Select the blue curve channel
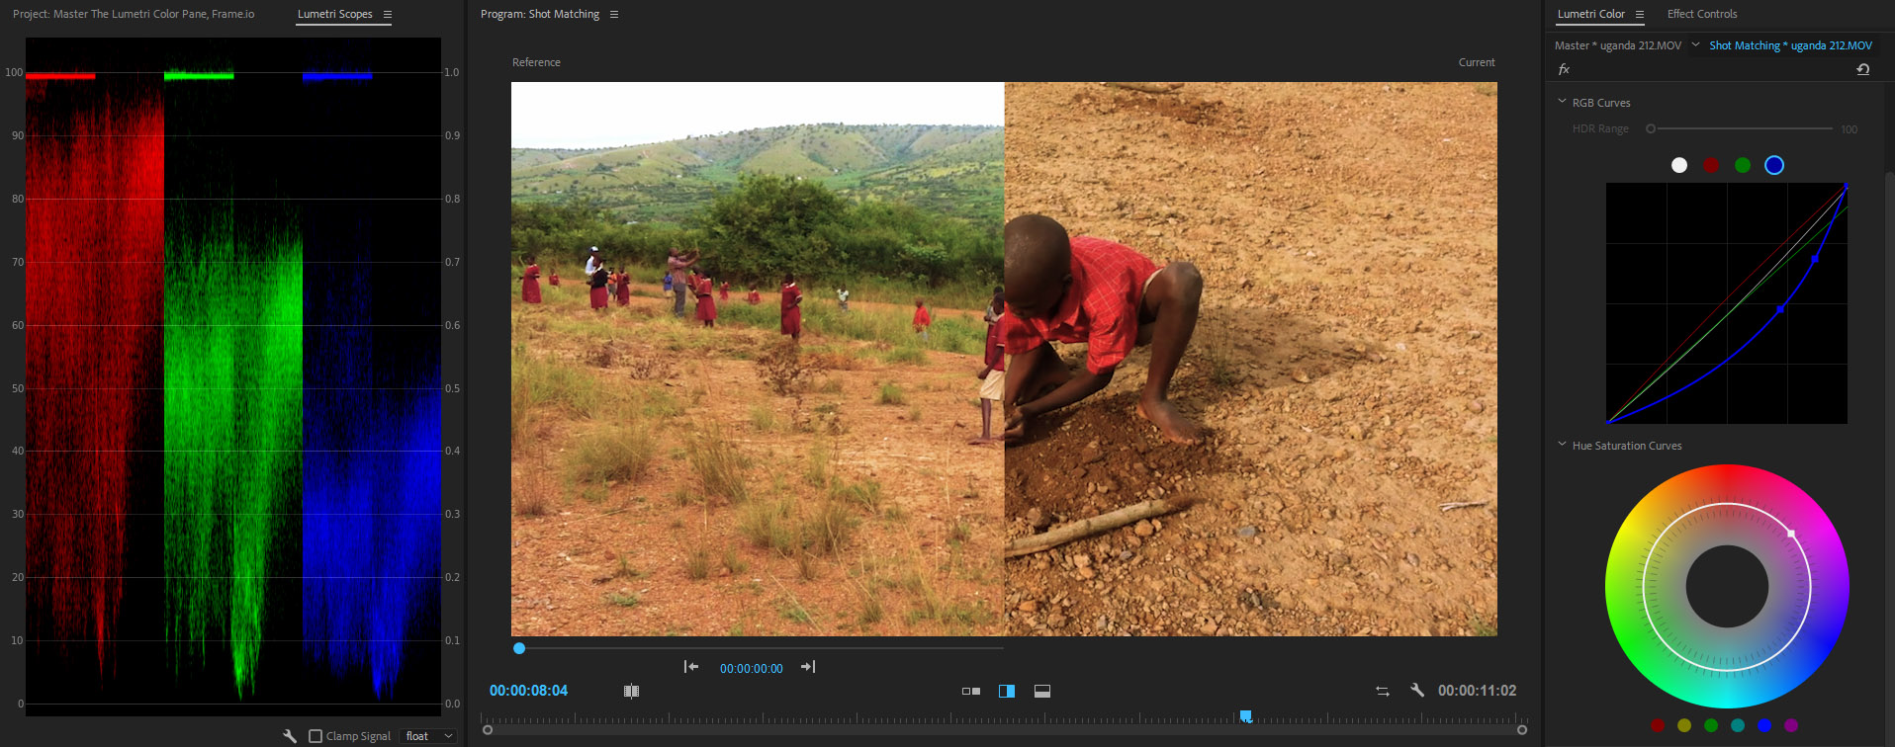The image size is (1895, 747). point(1774,165)
